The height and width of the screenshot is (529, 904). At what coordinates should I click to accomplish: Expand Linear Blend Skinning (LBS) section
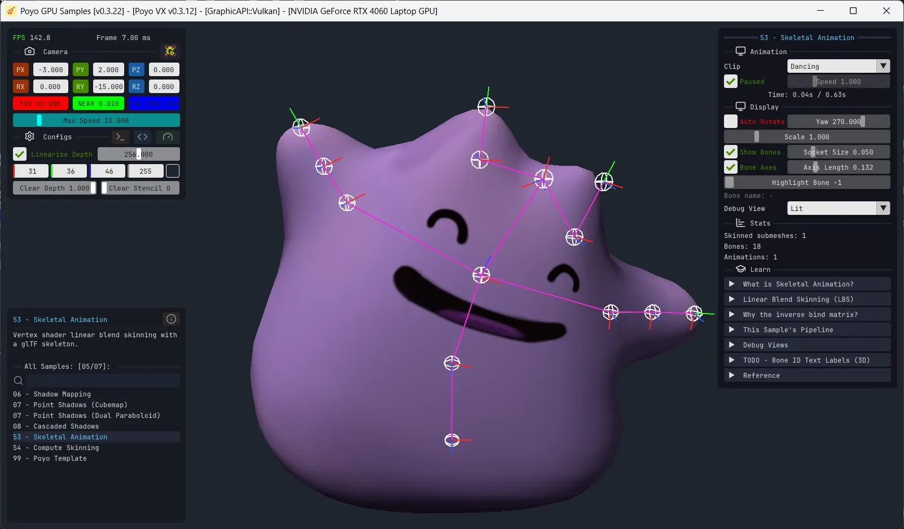click(x=807, y=299)
